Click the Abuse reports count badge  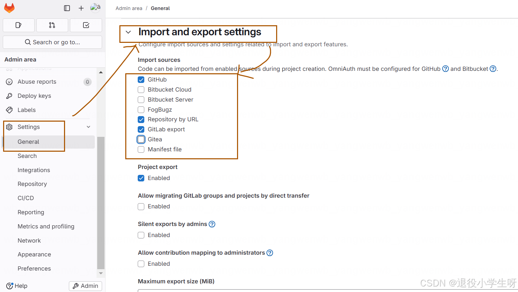tap(87, 82)
